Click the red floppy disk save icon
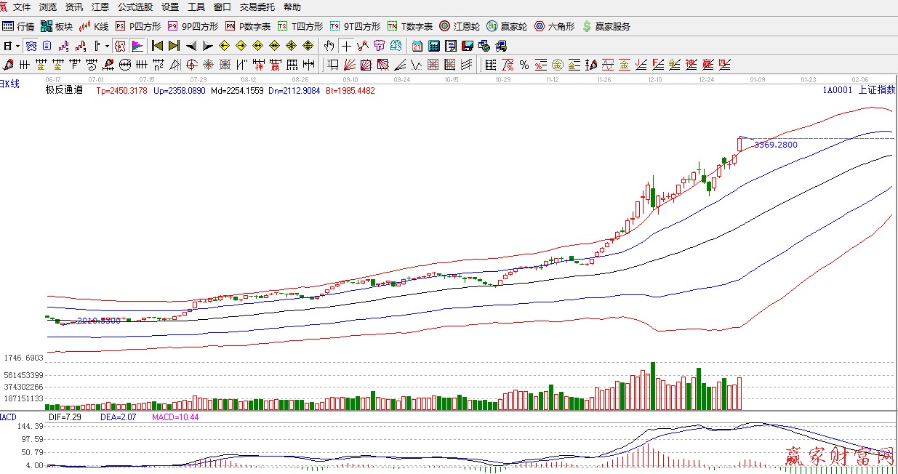The height and width of the screenshot is (474, 898). (467, 46)
